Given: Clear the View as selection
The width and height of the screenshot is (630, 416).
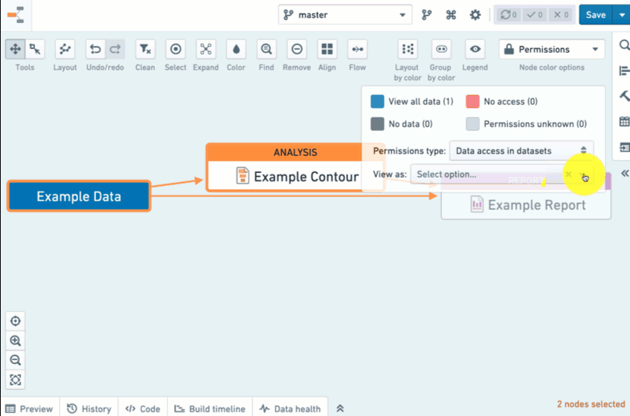Looking at the screenshot, I should [568, 174].
